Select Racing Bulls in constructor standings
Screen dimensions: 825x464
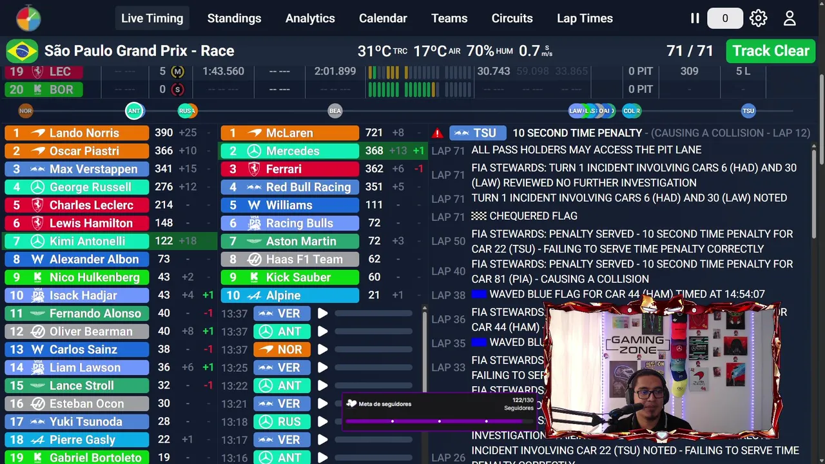tap(290, 223)
